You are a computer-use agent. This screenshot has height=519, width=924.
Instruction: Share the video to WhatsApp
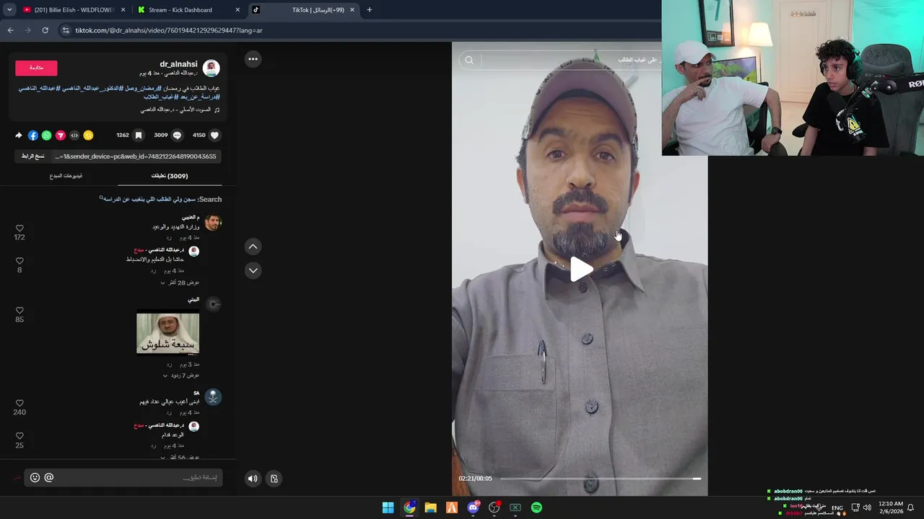tap(46, 135)
